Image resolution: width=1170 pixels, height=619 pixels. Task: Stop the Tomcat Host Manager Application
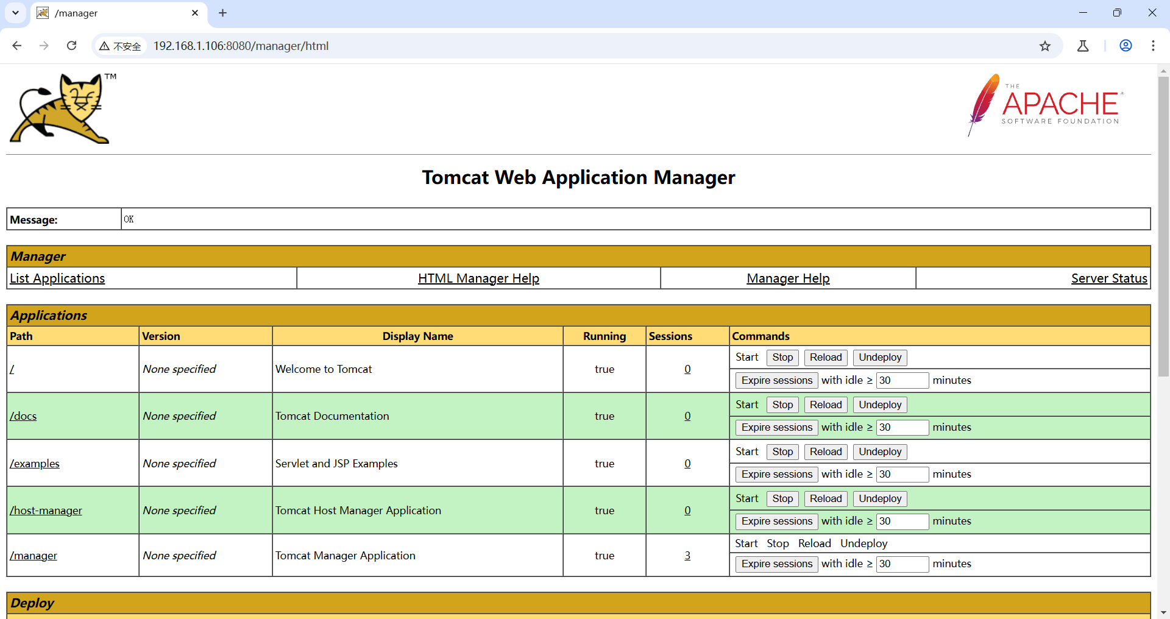point(782,499)
